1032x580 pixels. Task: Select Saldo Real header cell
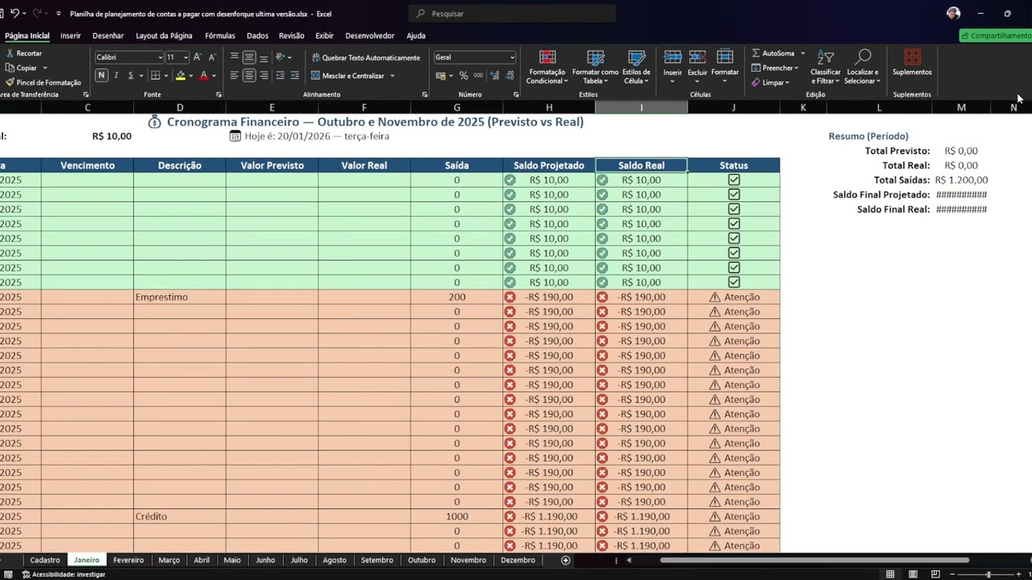coord(641,165)
